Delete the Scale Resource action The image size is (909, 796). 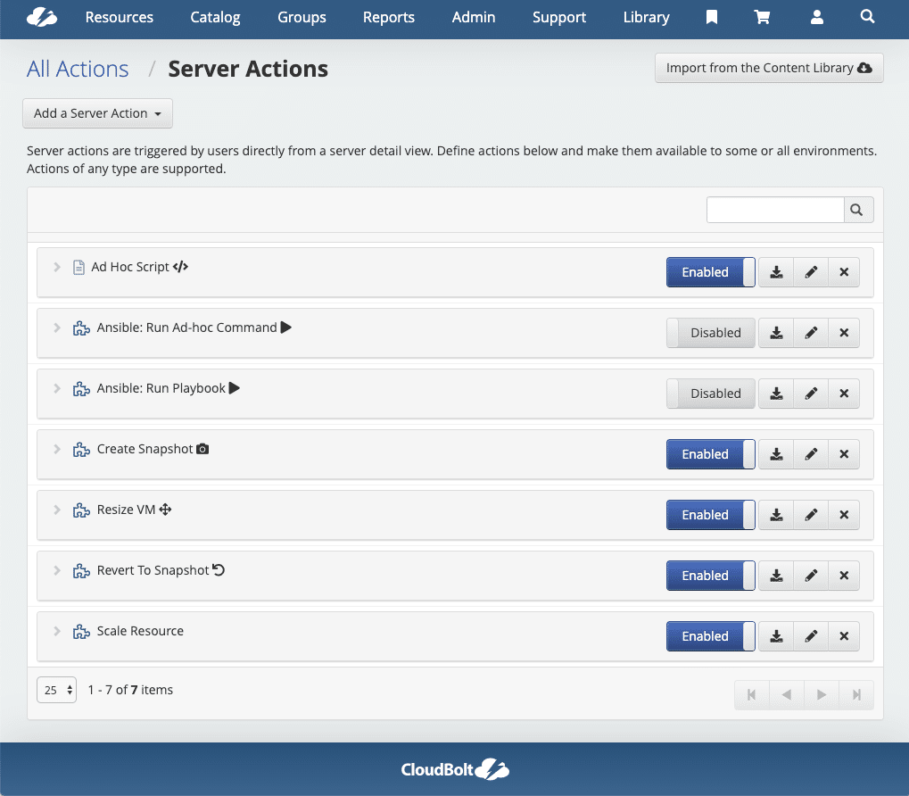pyautogui.click(x=844, y=636)
